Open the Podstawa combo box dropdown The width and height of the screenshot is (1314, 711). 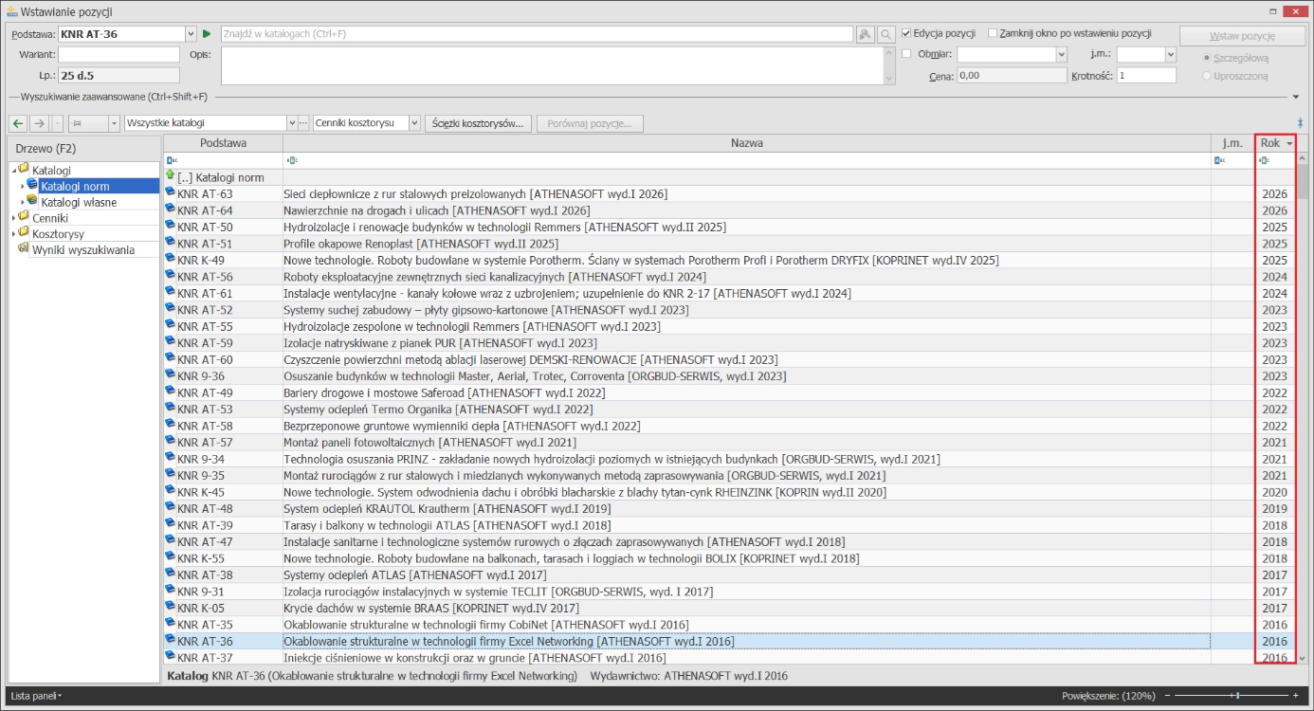tap(191, 34)
